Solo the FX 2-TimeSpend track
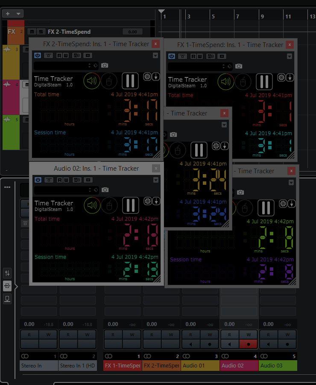This screenshot has width=316, height=385. pyautogui.click(x=41, y=32)
